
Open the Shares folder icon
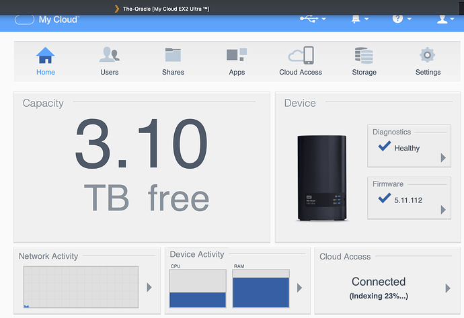click(173, 54)
